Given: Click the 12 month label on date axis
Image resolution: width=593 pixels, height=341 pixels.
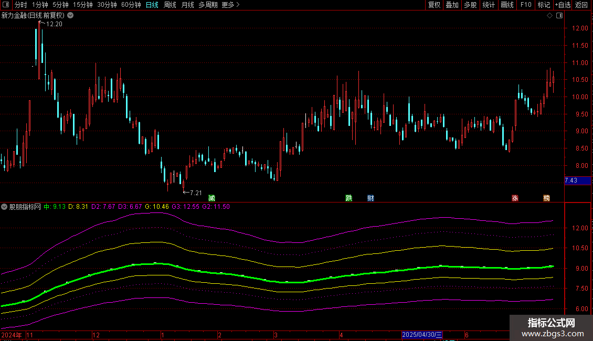Looking at the screenshot, I should (x=96, y=335).
